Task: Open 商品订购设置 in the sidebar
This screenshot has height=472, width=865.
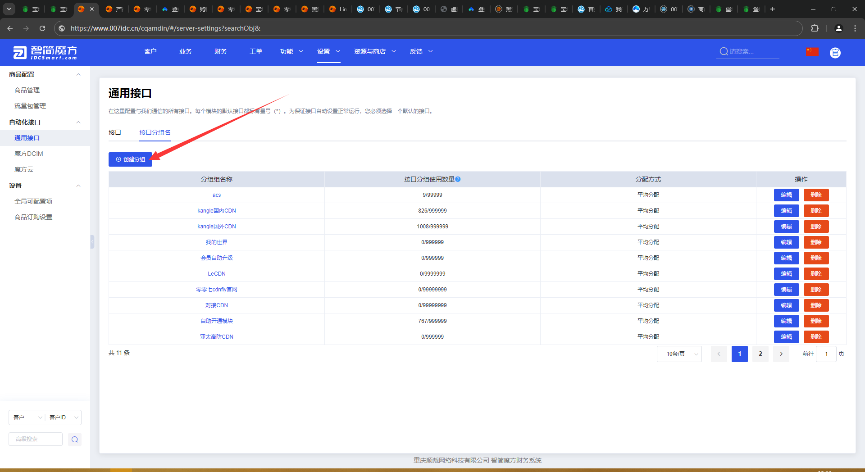Action: pyautogui.click(x=33, y=217)
